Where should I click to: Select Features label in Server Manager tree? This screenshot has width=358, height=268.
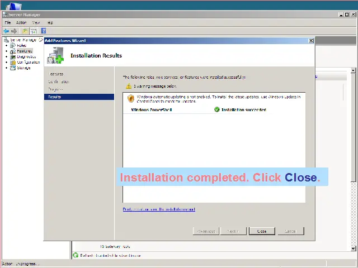tap(25, 51)
